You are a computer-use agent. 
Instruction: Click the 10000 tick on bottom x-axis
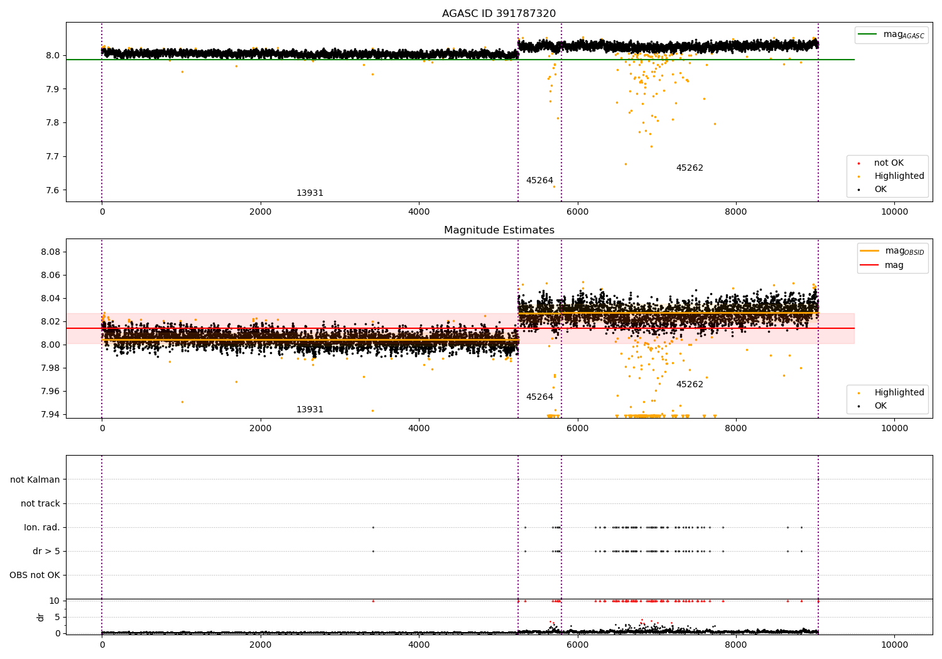[x=894, y=645]
